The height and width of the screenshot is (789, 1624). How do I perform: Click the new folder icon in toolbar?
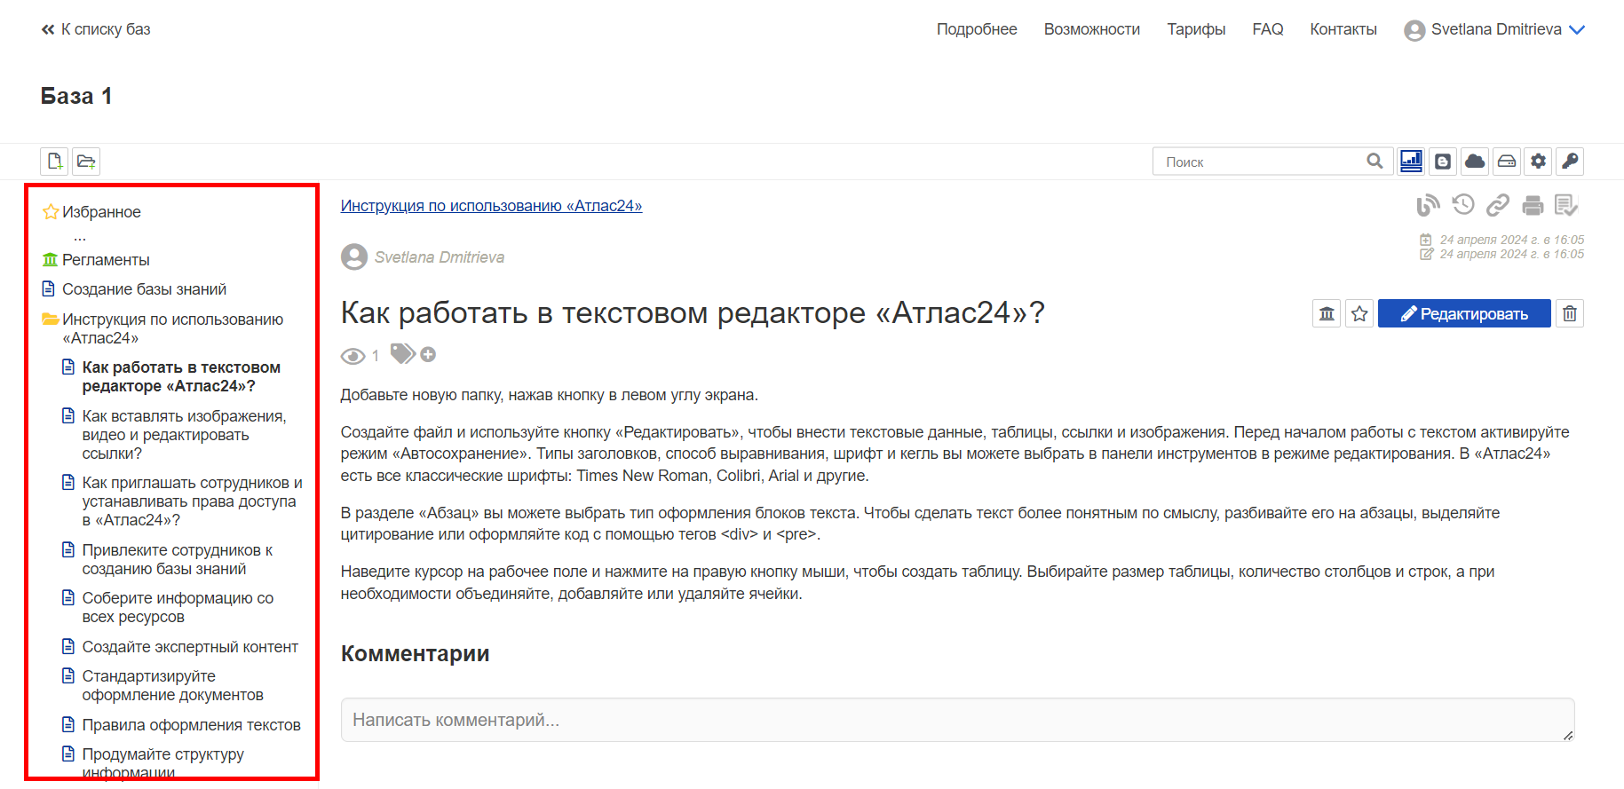click(x=86, y=162)
